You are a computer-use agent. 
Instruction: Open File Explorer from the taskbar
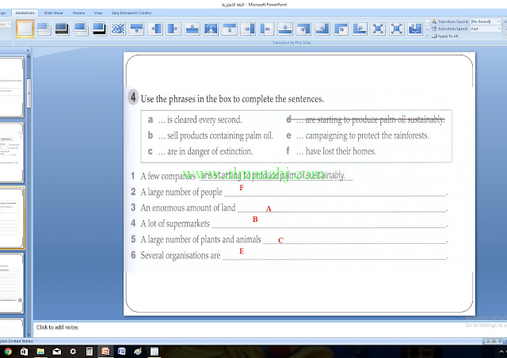pyautogui.click(x=40, y=351)
